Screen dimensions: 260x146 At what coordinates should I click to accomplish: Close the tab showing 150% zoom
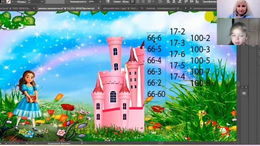click(34, 8)
